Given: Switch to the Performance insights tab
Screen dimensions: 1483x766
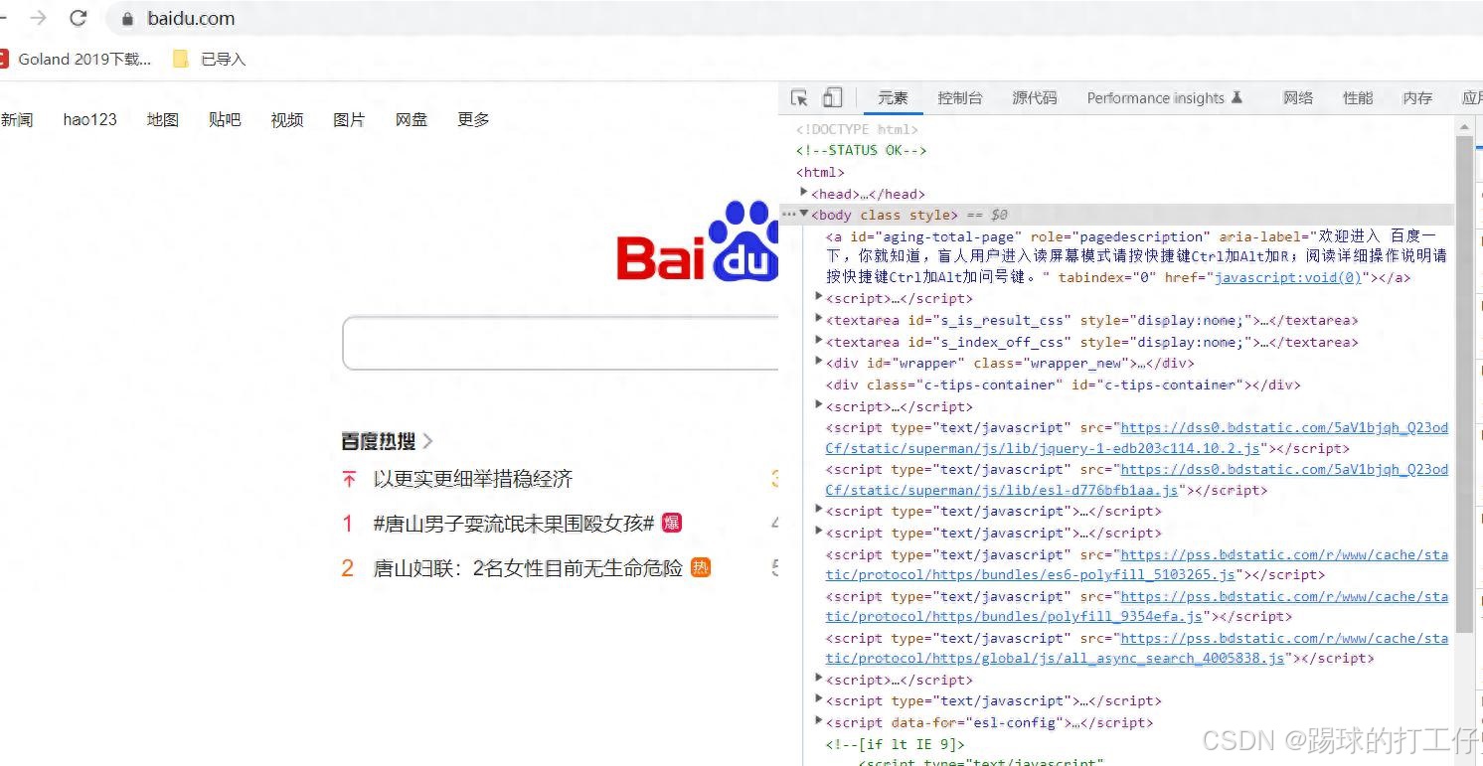Looking at the screenshot, I should pos(1164,97).
